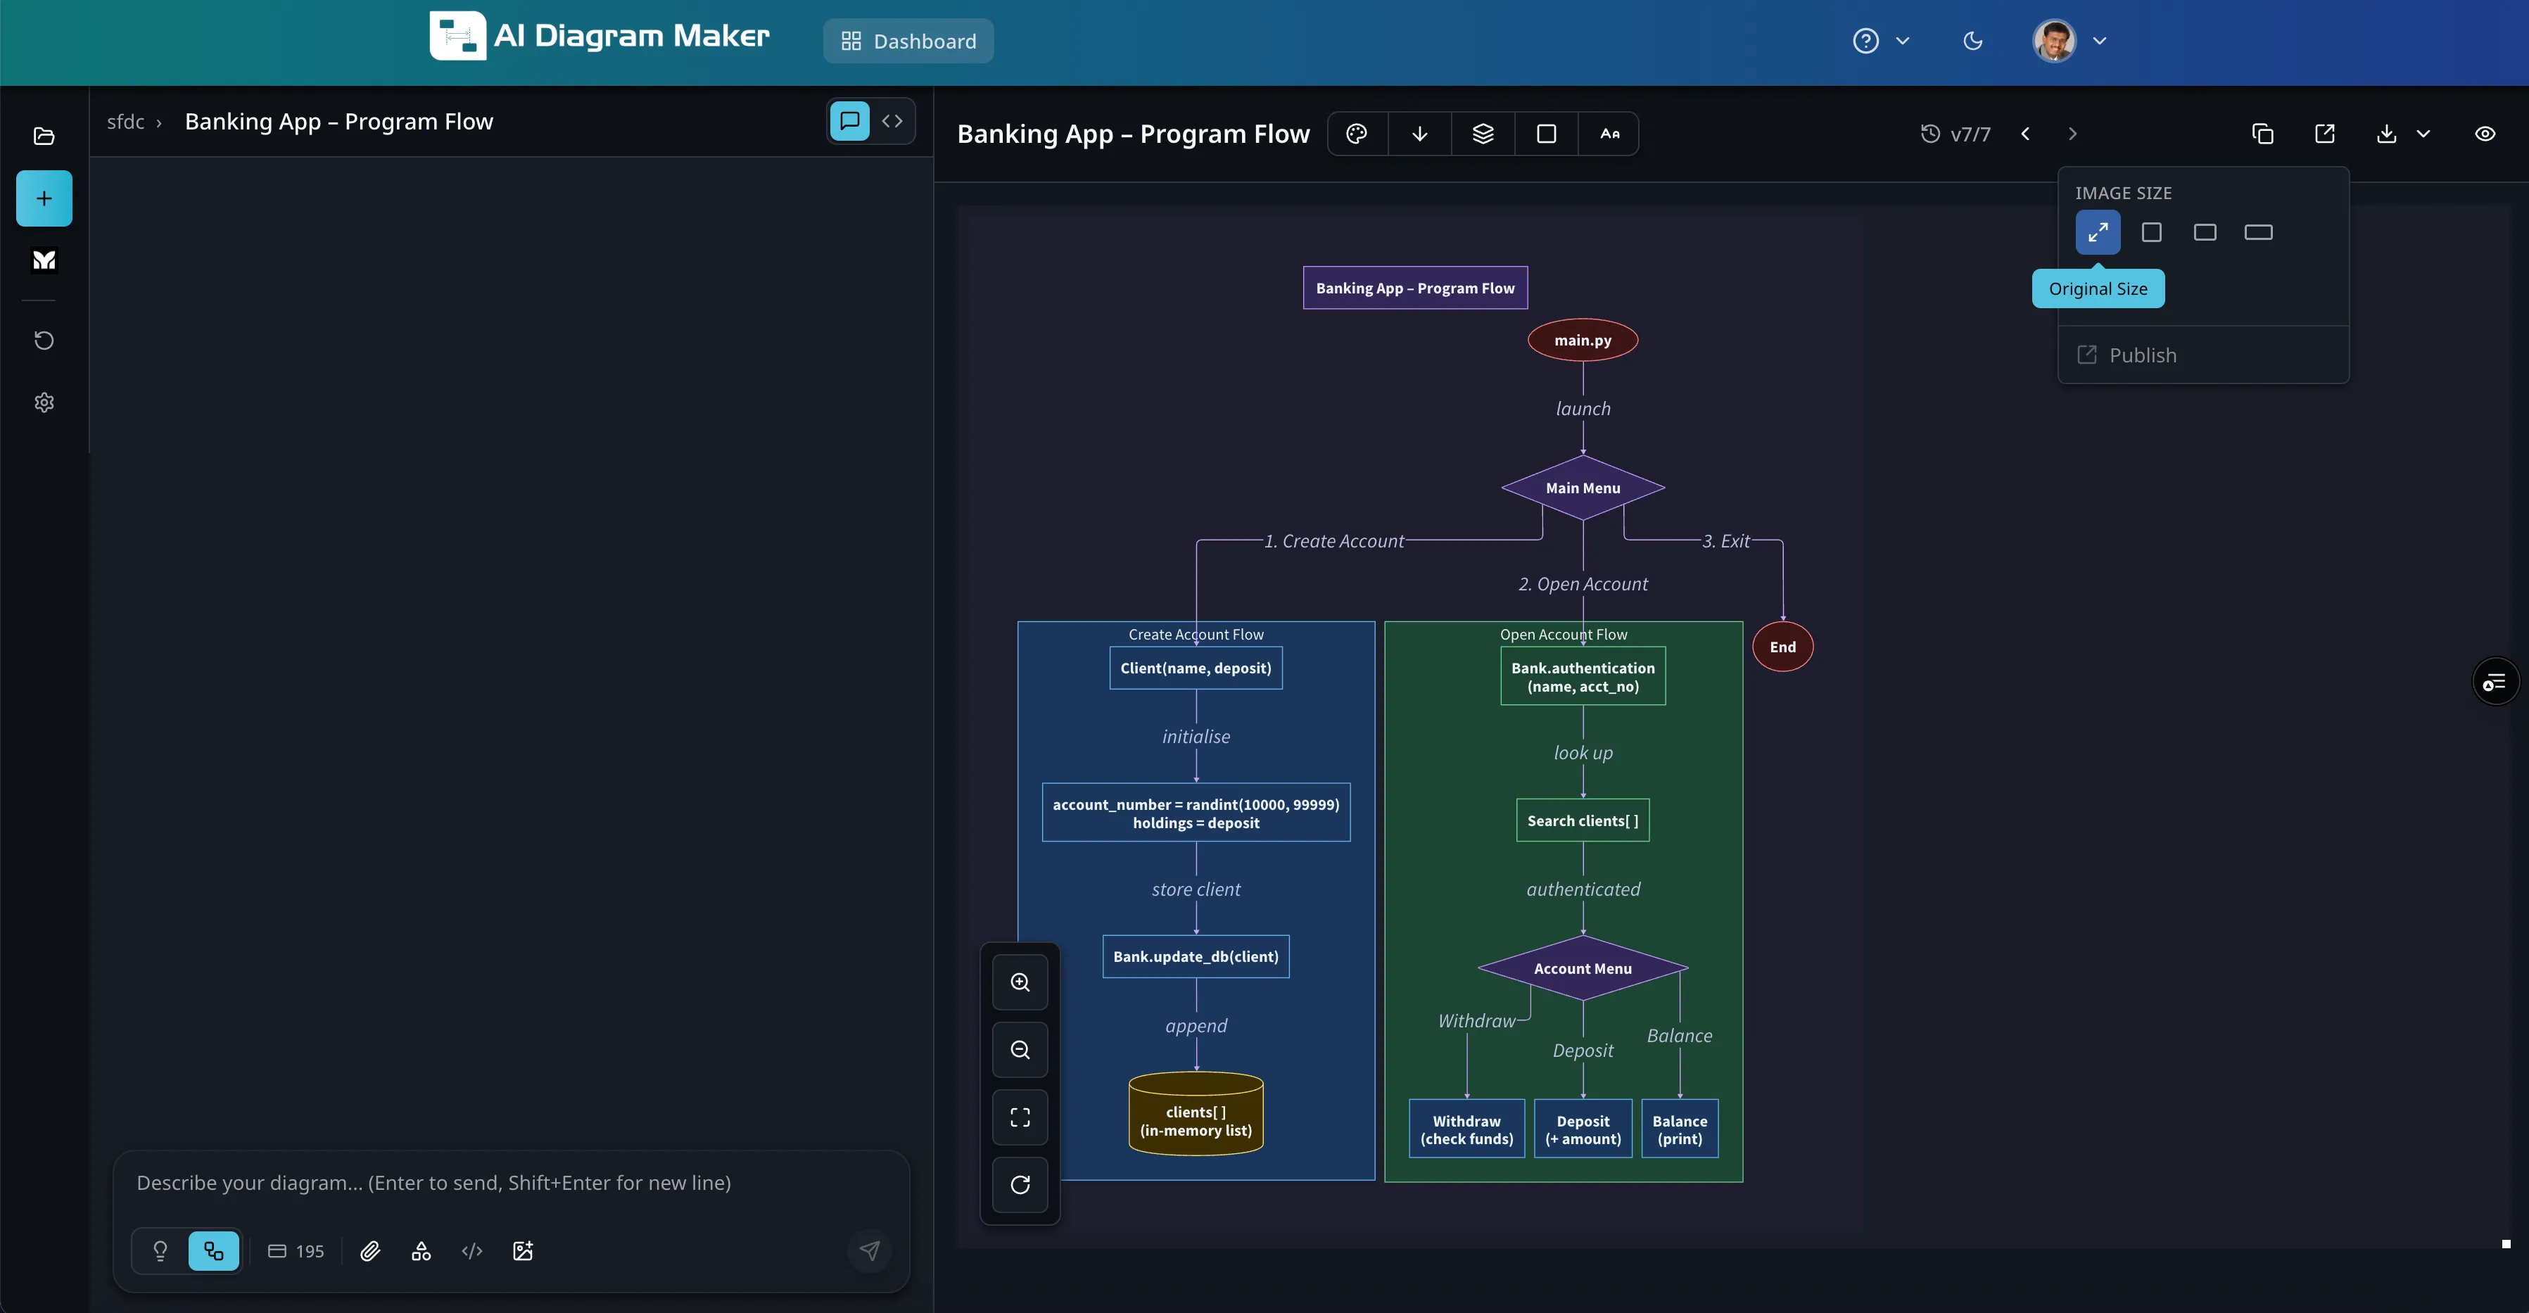2529x1313 pixels.
Task: Attach a file to the prompt
Action: point(370,1251)
